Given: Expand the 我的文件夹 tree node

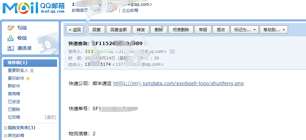Looking at the screenshot, I should point(5,128).
